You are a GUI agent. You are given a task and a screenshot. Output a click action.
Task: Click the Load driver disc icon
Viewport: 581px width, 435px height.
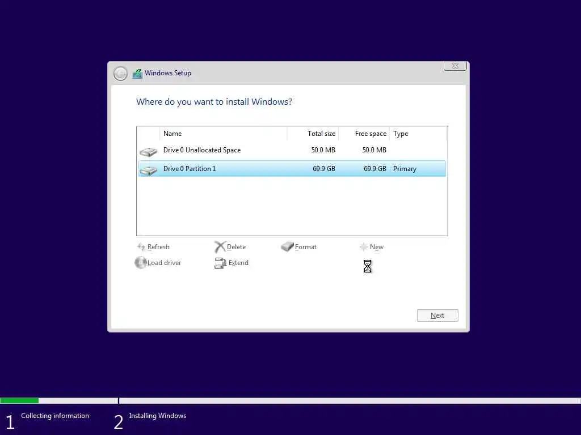(x=141, y=263)
